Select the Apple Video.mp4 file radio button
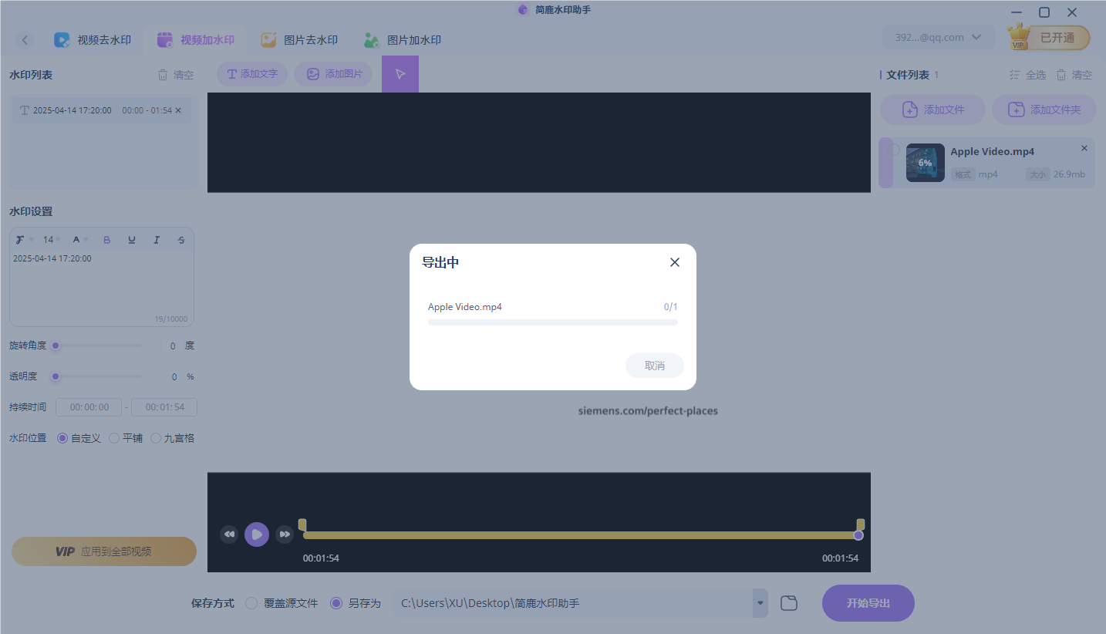This screenshot has width=1106, height=634. 894,150
